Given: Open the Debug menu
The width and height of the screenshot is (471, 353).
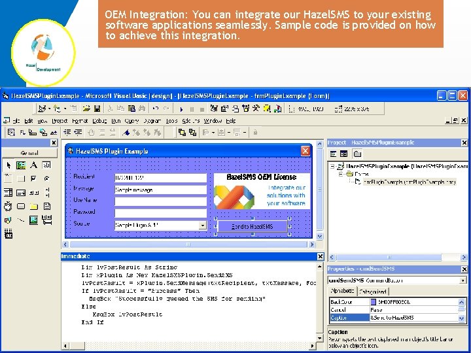Looking at the screenshot, I should (99, 121).
